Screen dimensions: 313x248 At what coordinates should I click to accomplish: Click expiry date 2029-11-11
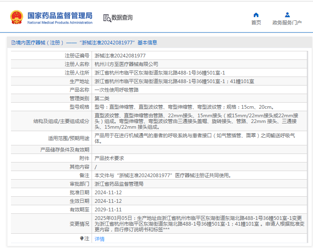point(108,210)
